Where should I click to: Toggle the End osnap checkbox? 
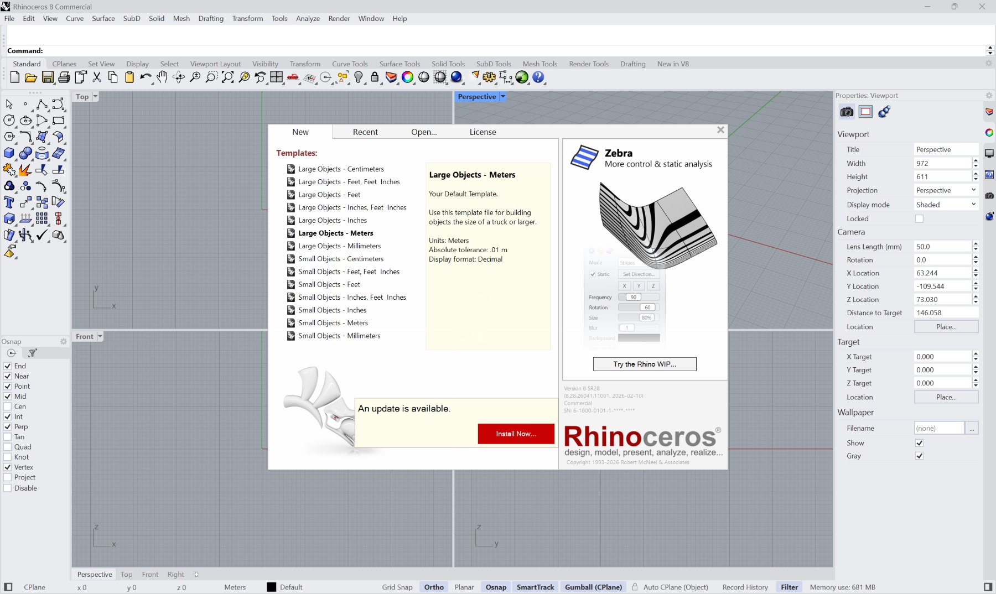point(8,366)
